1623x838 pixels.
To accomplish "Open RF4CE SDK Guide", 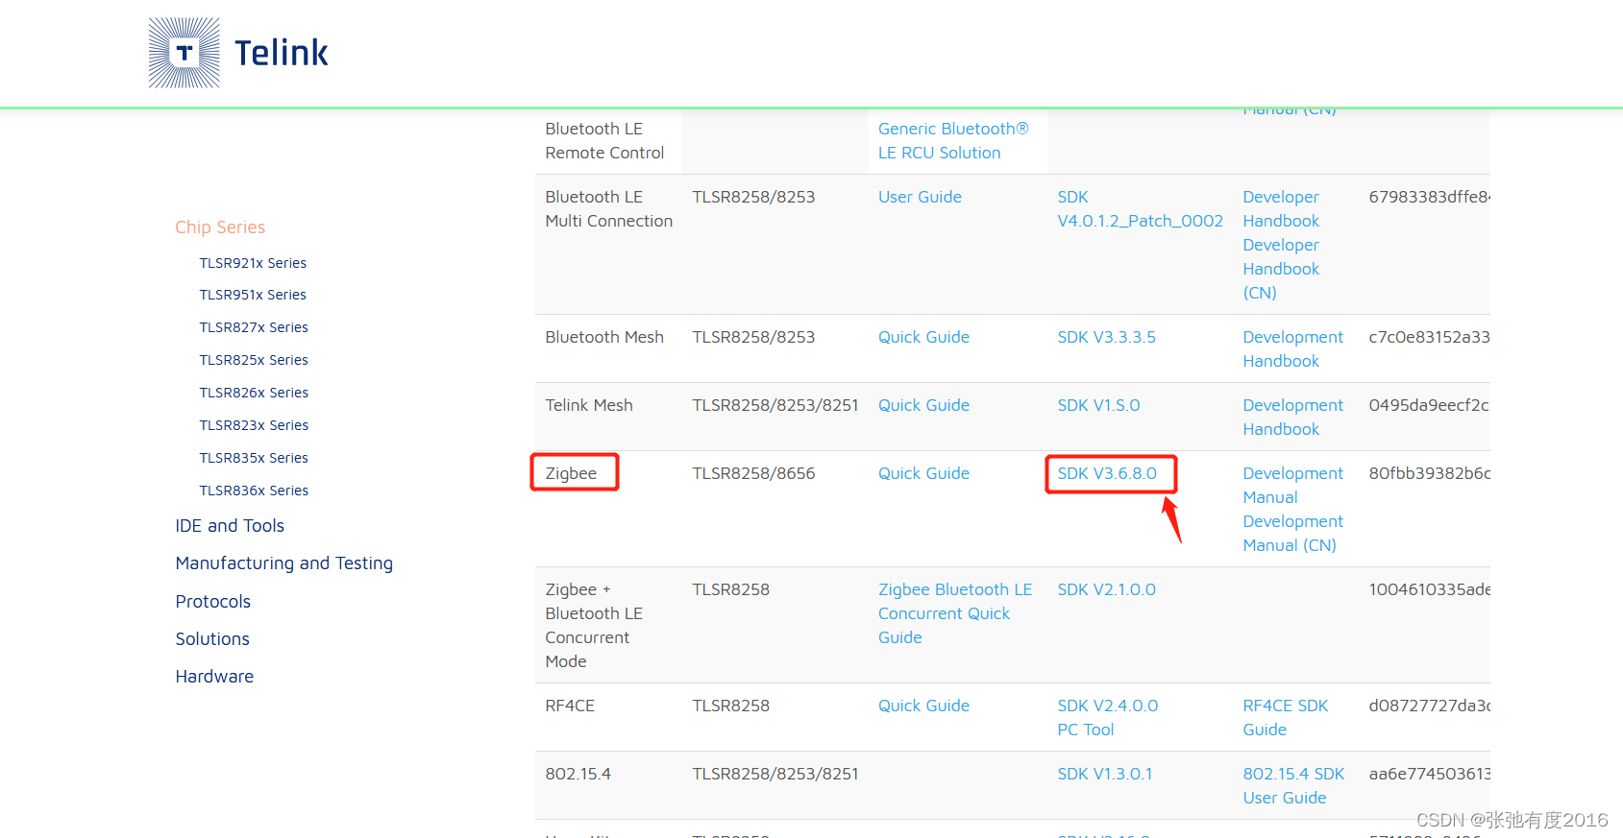I will (x=1285, y=718).
